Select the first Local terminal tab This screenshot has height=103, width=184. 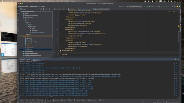click(x=28, y=59)
